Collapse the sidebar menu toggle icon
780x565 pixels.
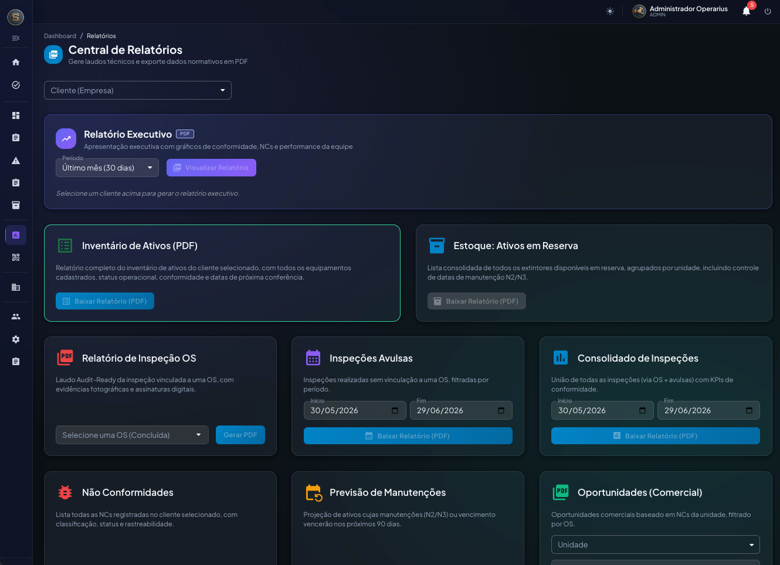coord(16,38)
